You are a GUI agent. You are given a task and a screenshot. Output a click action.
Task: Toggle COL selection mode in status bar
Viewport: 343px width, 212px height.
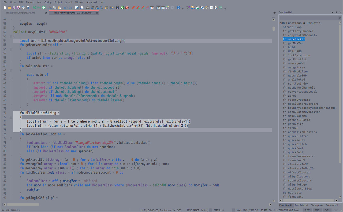point(327,210)
